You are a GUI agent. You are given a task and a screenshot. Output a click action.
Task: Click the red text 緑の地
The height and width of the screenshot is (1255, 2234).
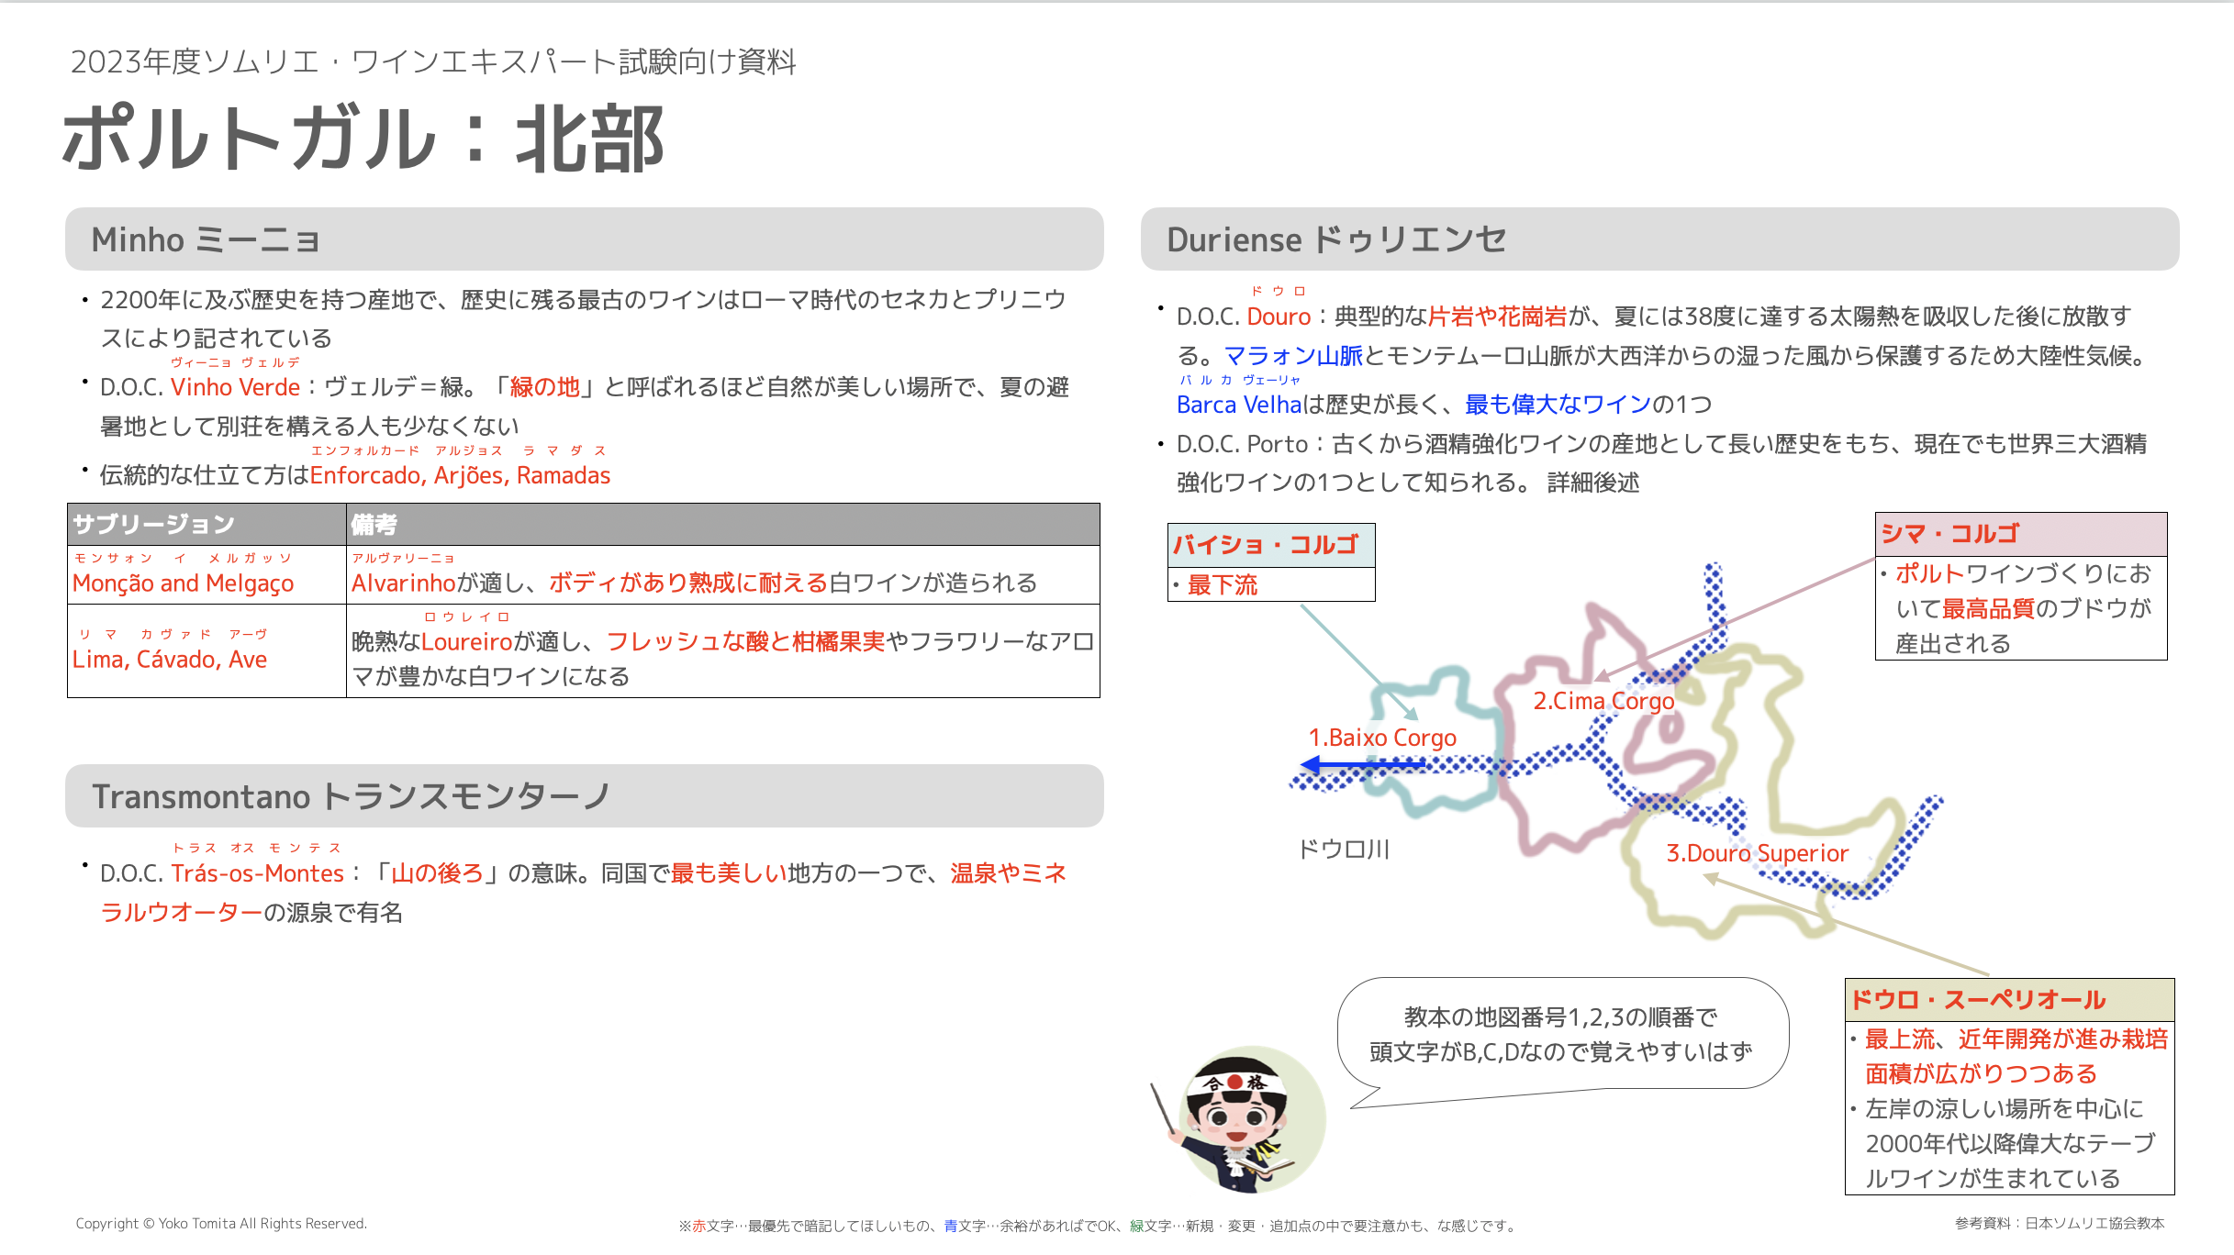pos(545,387)
